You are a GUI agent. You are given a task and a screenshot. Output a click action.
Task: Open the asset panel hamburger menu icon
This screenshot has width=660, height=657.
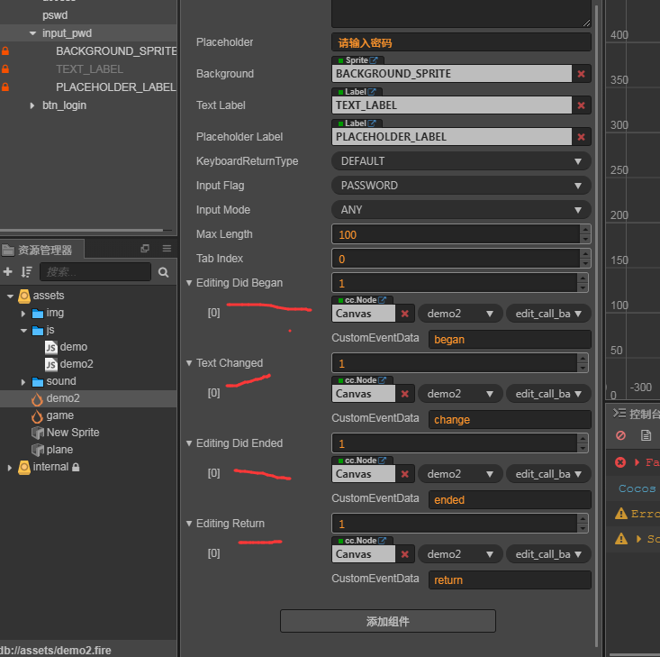167,249
